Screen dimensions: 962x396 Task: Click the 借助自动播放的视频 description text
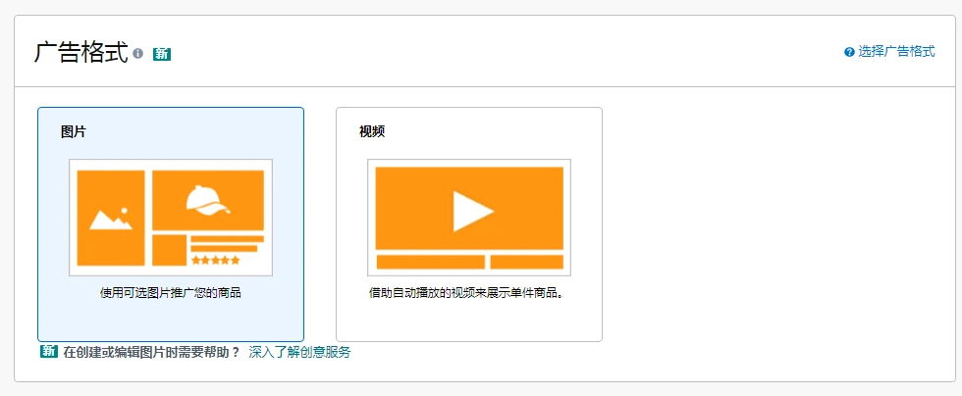click(468, 292)
